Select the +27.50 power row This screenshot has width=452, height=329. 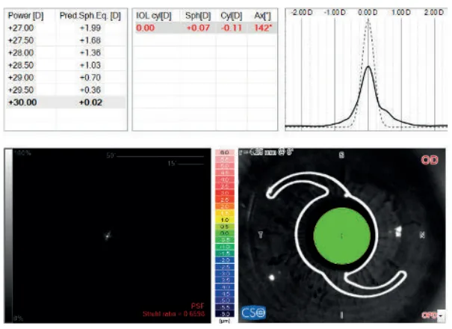[66, 40]
